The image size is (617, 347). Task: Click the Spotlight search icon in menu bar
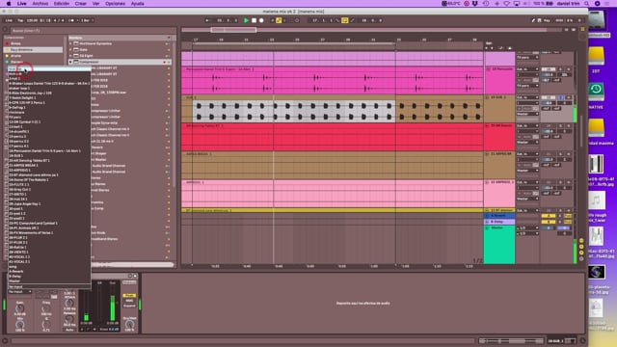pos(587,4)
